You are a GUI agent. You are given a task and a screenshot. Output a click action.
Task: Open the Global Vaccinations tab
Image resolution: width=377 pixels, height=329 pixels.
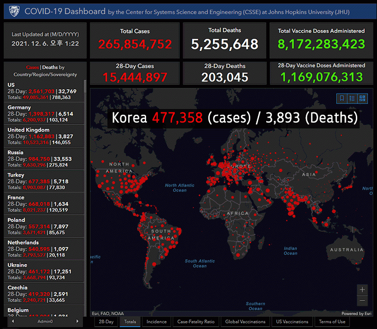(x=245, y=322)
